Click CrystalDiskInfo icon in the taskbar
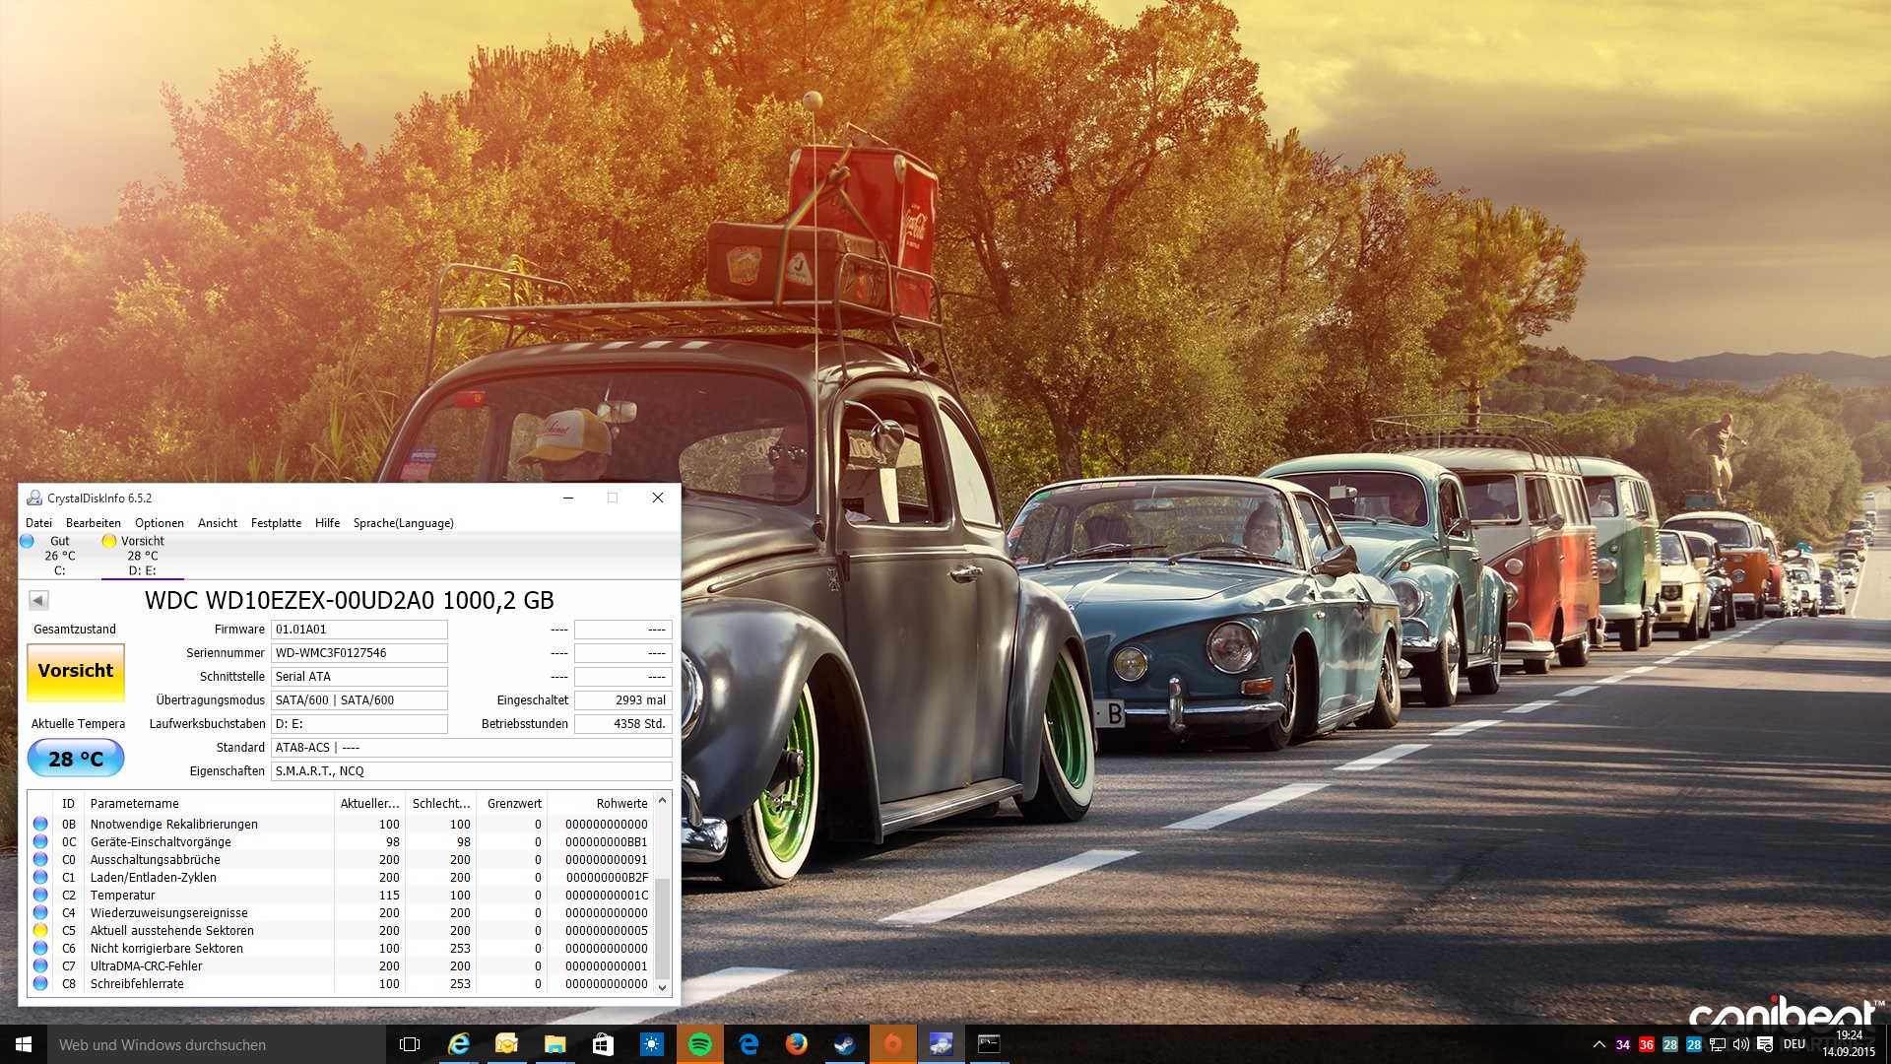Viewport: 1891px width, 1064px height. point(941,1044)
